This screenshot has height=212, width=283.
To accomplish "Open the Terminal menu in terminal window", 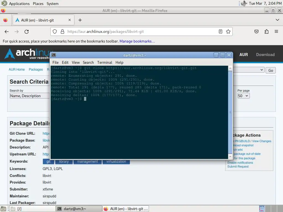I will coord(105,62).
